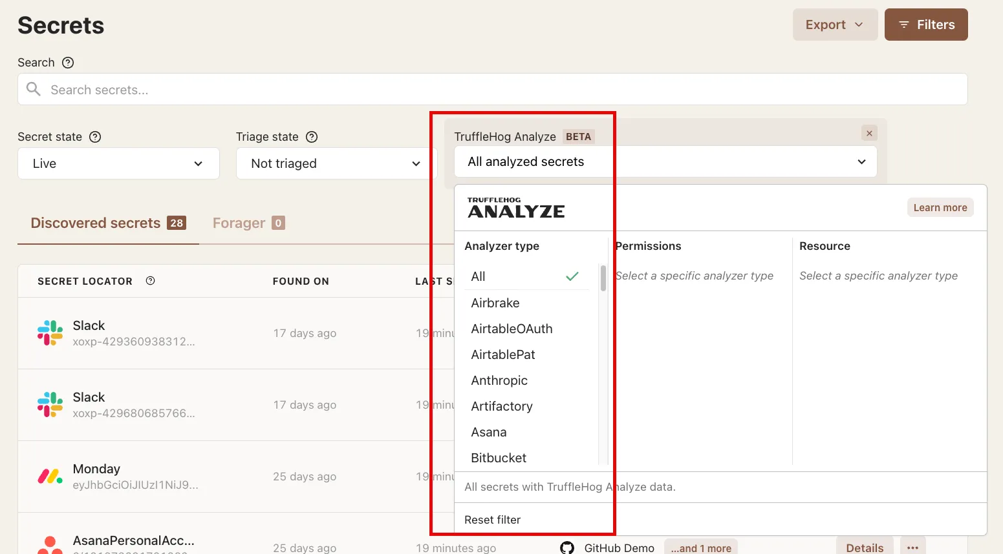Open Secret state help icon
Image resolution: width=1003 pixels, height=554 pixels.
click(x=95, y=137)
